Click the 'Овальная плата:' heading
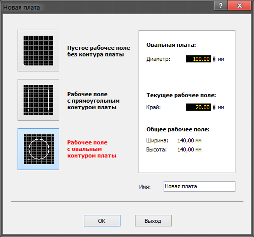The width and height of the screenshot is (254, 237). tap(171, 45)
